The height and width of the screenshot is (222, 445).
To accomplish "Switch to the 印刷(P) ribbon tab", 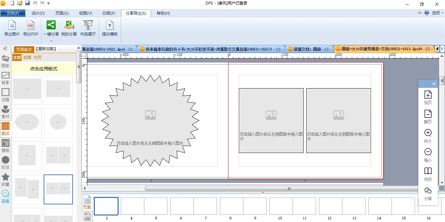I will click(x=109, y=13).
